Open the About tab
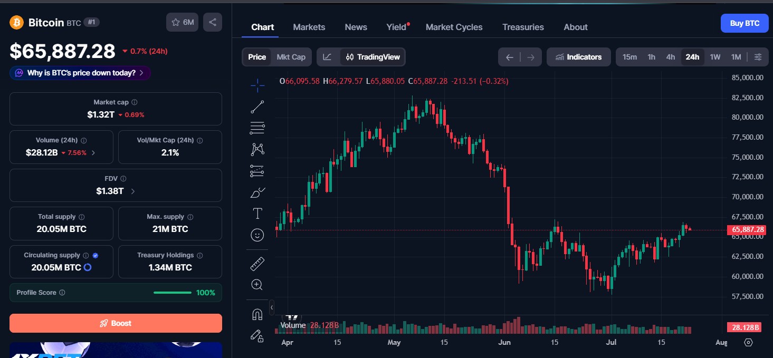 [x=576, y=27]
